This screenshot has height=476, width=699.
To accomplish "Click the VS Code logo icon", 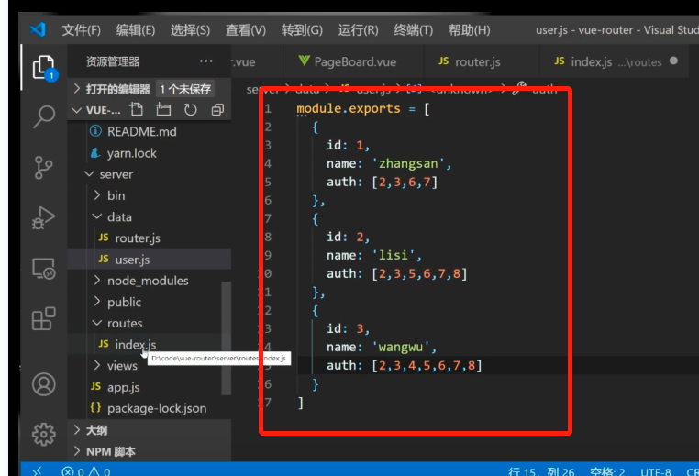I will [x=38, y=30].
